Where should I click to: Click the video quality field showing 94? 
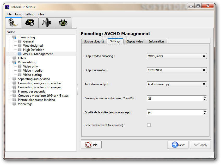click(175, 113)
